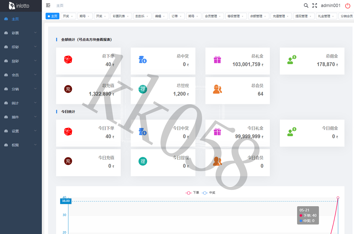Close the 提现管理 tab
Image resolution: width=354 pixels, height=234 pixels.
pyautogui.click(x=310, y=16)
